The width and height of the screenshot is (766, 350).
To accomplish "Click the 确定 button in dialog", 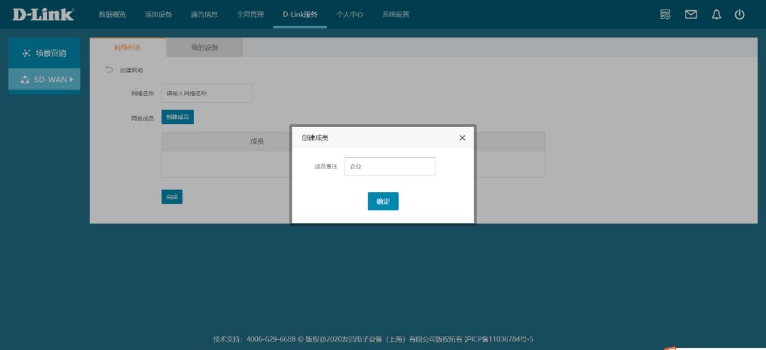I will [x=383, y=201].
